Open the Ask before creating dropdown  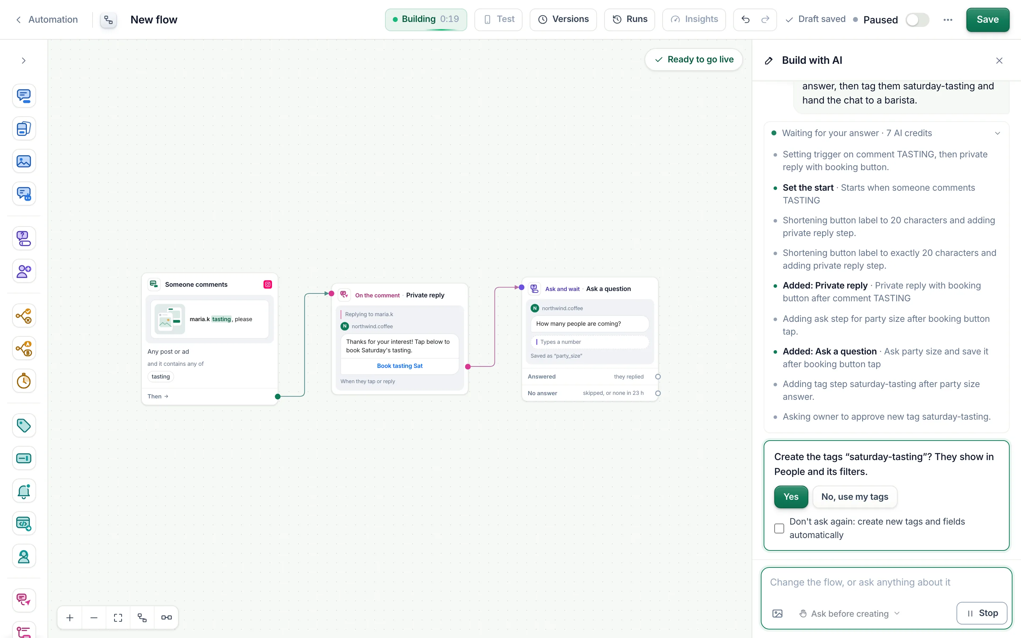click(850, 614)
